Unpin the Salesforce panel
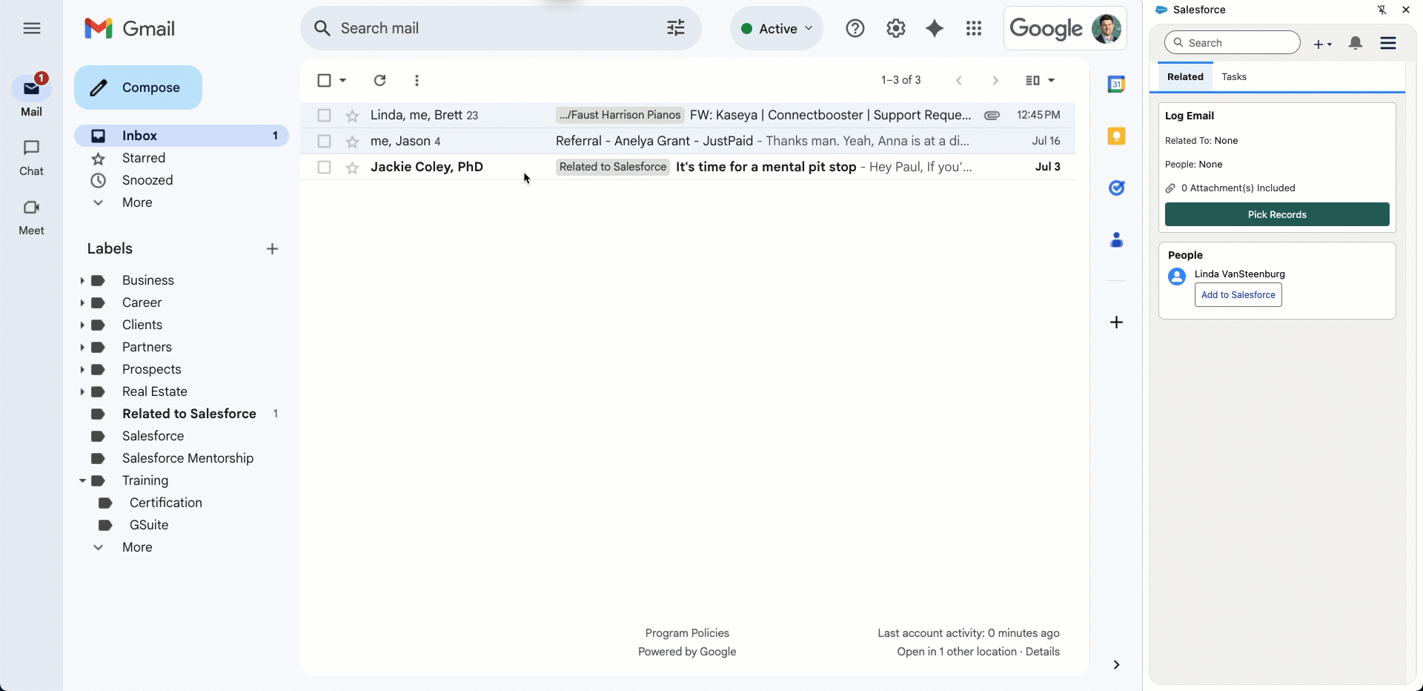This screenshot has width=1423, height=691. (1381, 10)
